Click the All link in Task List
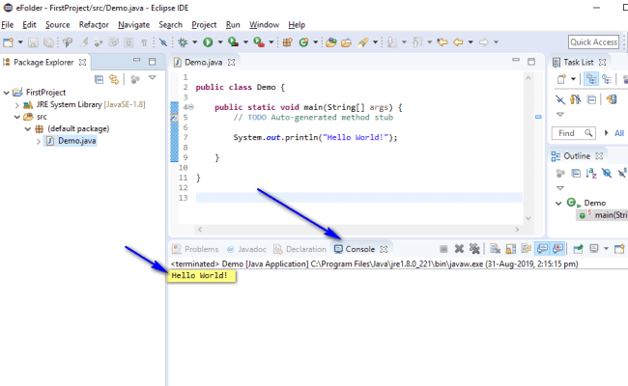Image resolution: width=628 pixels, height=386 pixels. [619, 133]
